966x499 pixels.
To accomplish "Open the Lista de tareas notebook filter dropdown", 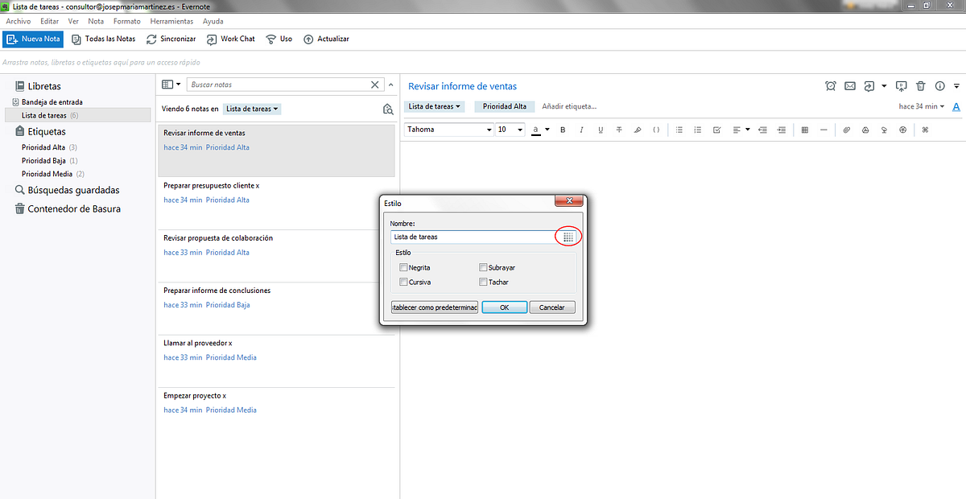I will pos(252,109).
